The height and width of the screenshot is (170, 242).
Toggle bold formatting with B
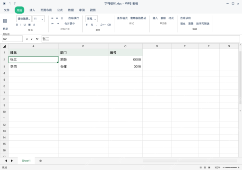(x=17, y=25)
